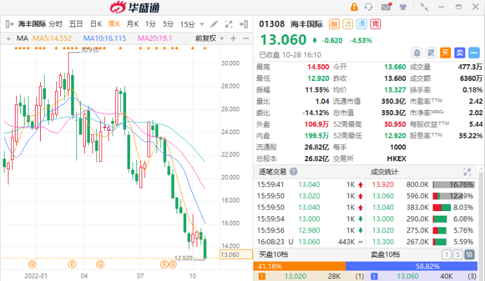485x281 pixels.
Task: Click the 13.060 price tag on chart axis
Action: (x=236, y=254)
